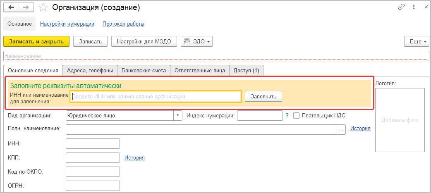Open the ЭДО dropdown menu
Image resolution: width=431 pixels, height=193 pixels.
[197, 41]
